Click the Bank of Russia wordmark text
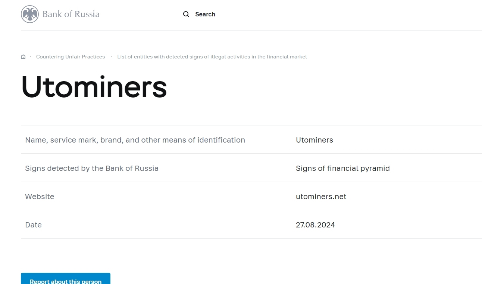The image size is (482, 284). (x=71, y=15)
